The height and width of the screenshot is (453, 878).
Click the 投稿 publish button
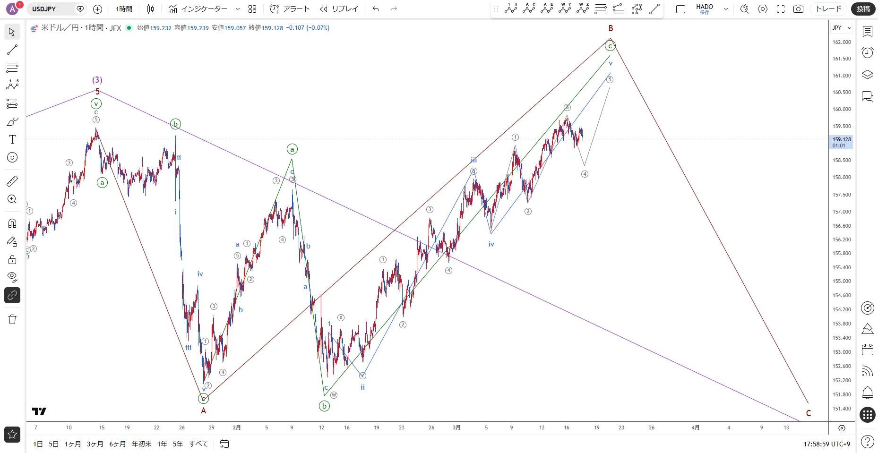click(x=863, y=9)
